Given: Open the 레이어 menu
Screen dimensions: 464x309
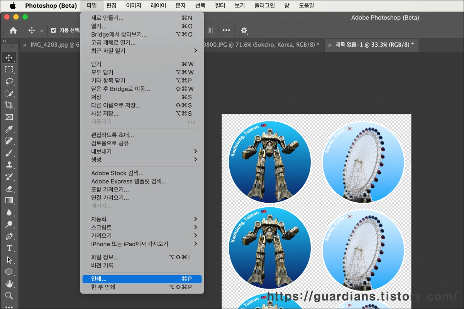Looking at the screenshot, I should (158, 6).
